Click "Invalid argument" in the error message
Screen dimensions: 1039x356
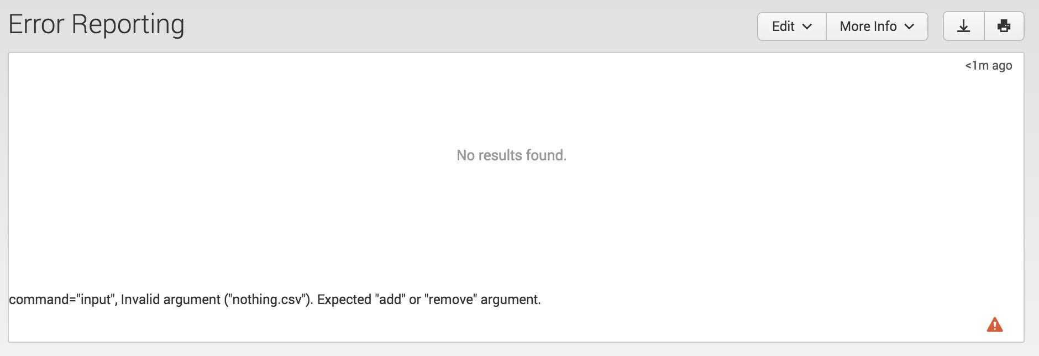click(170, 300)
